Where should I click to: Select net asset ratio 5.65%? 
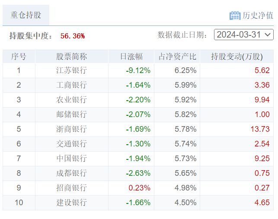(185, 173)
